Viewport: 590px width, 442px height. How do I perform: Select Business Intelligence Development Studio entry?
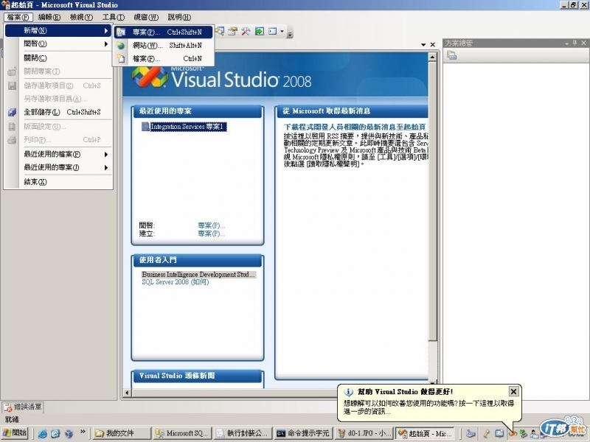(x=198, y=274)
